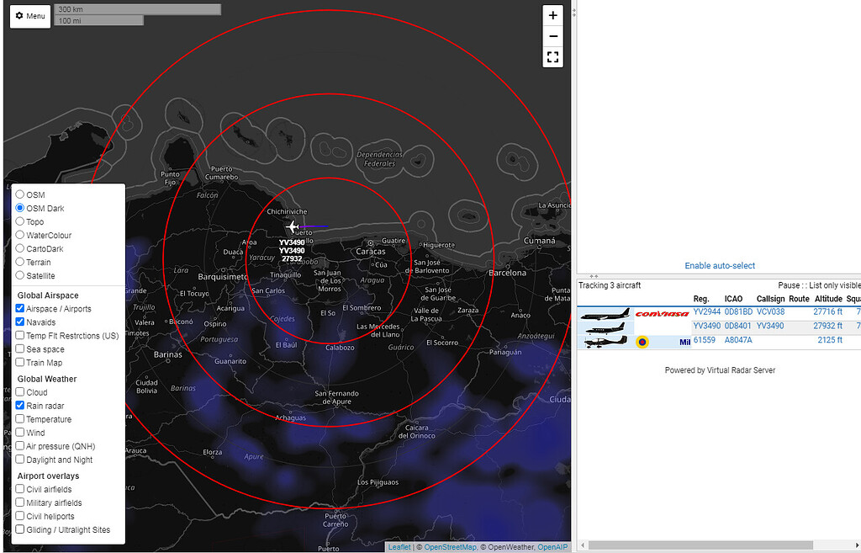Select the Topo map layer

click(x=20, y=221)
